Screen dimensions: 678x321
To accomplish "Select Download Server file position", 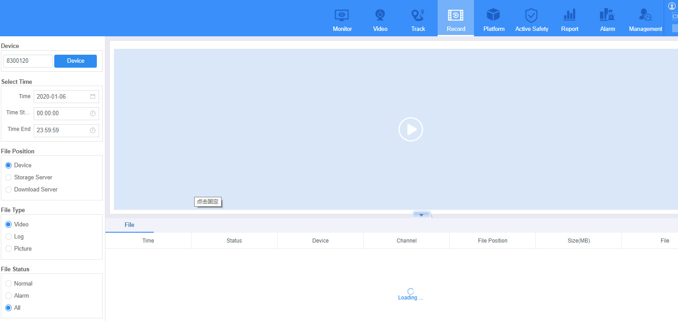I will (9, 190).
